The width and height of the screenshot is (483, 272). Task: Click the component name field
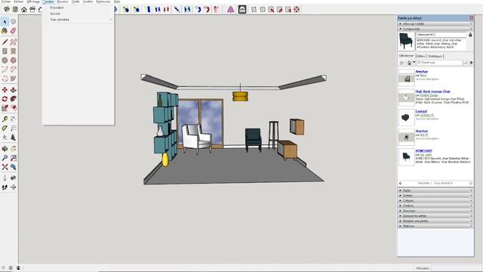[441, 35]
